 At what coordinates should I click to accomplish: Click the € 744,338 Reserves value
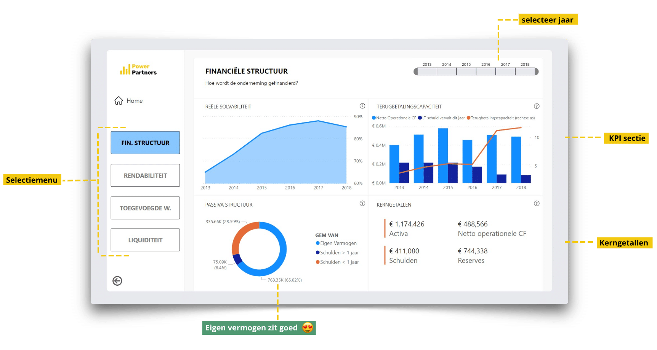[x=473, y=251]
